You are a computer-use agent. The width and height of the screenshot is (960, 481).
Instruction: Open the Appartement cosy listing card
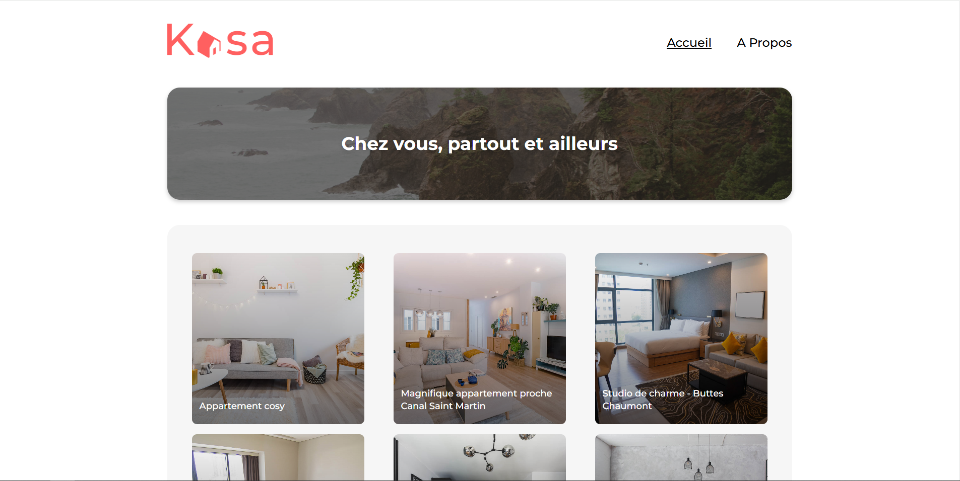tap(278, 339)
